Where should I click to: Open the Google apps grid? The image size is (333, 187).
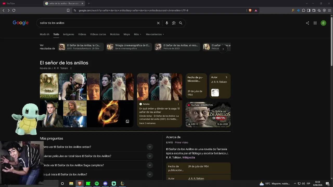(x=315, y=23)
